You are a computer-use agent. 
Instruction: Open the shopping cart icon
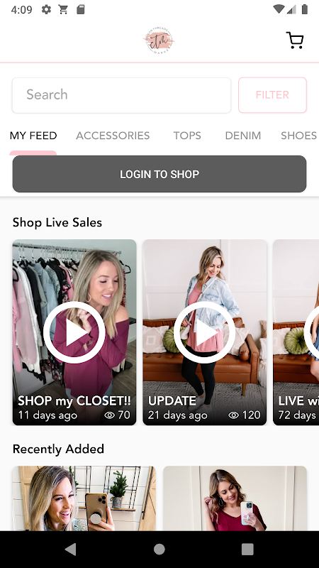tap(295, 40)
